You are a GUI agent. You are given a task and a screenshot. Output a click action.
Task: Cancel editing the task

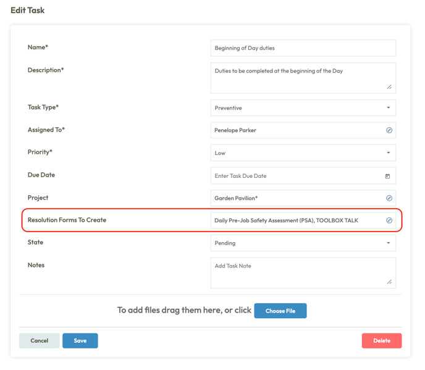coord(40,340)
